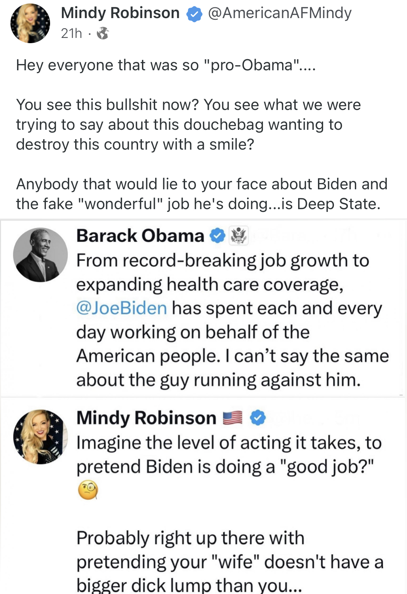Click Mindy Robinson's profile picture at post top

(30, 23)
